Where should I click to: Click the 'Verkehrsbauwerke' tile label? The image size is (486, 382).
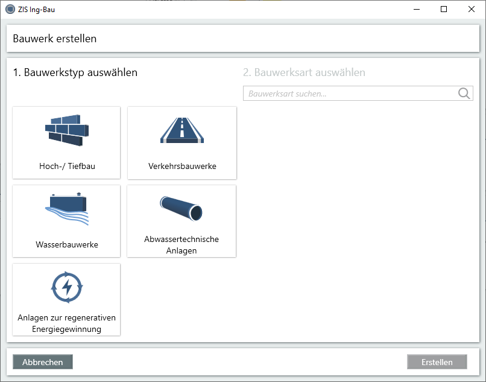[x=182, y=167]
